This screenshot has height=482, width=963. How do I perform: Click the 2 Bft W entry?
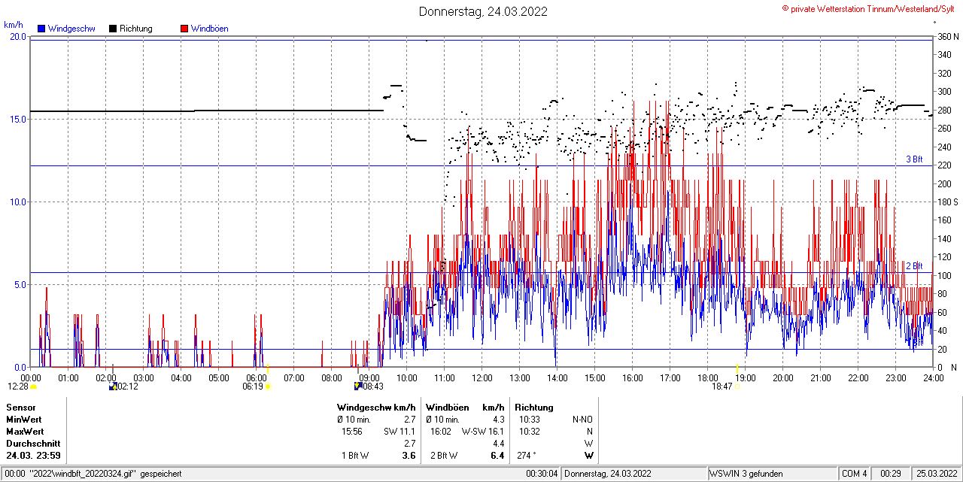[x=443, y=456]
